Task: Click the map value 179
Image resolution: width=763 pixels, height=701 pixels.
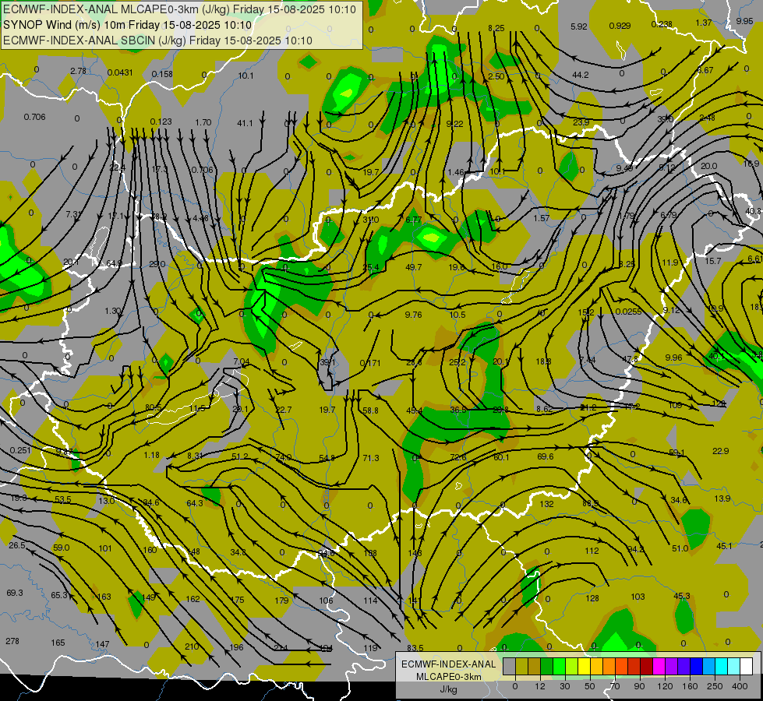Action: coord(282,601)
